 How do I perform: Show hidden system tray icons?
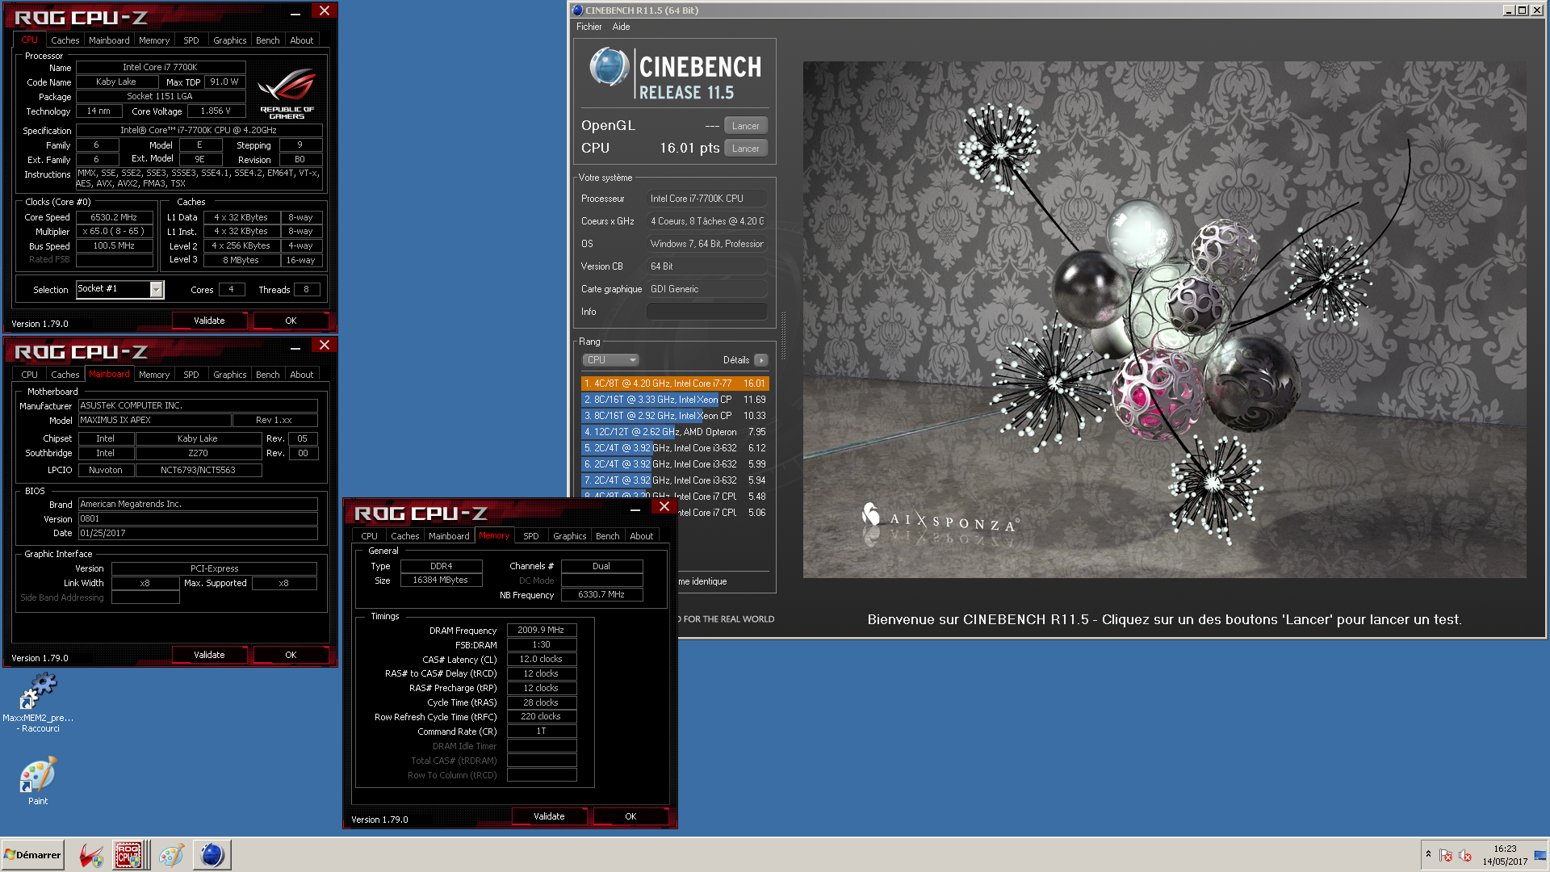pyautogui.click(x=1428, y=854)
